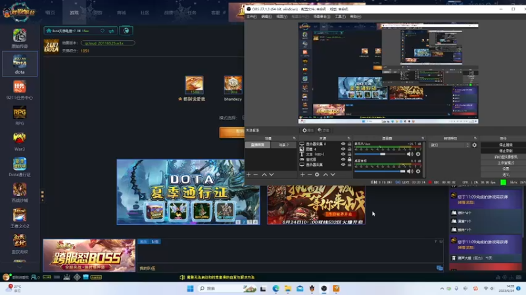This screenshot has width=526, height=295.
Task: Open the map version dropdown
Action: (x=108, y=43)
